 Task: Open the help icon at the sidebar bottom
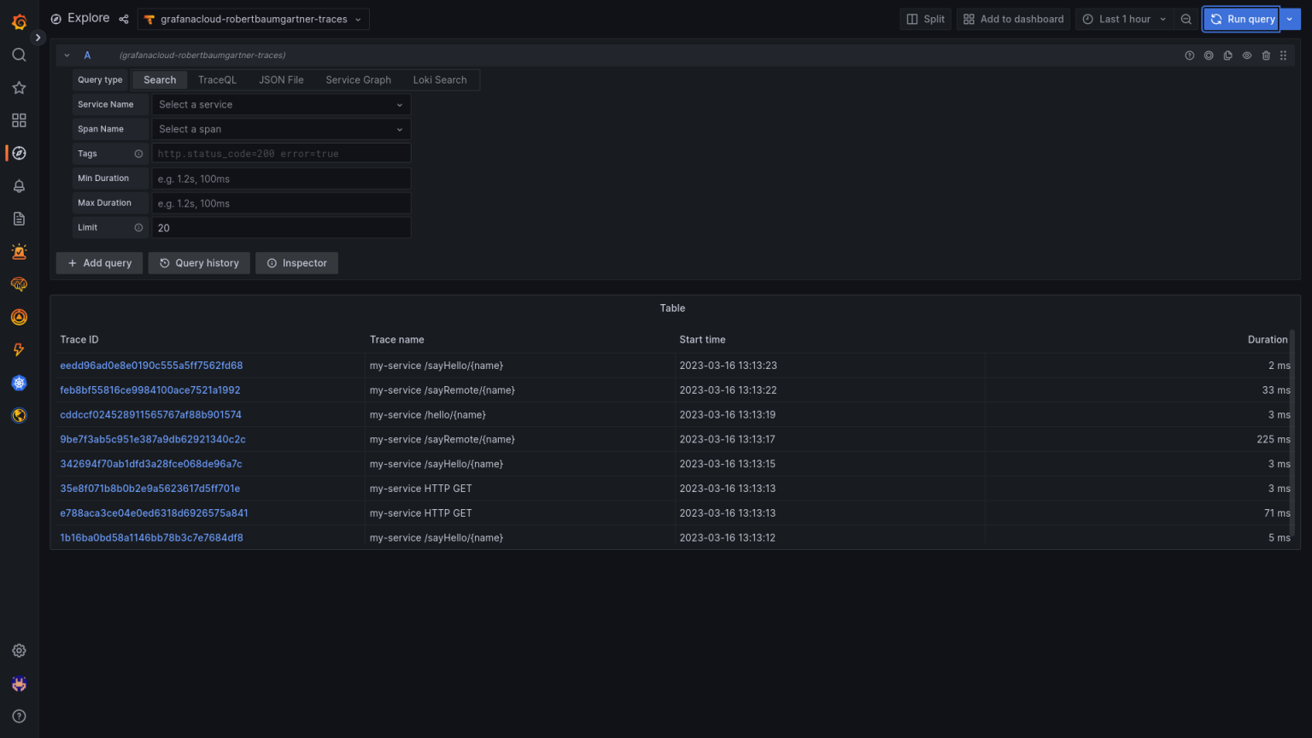point(19,716)
